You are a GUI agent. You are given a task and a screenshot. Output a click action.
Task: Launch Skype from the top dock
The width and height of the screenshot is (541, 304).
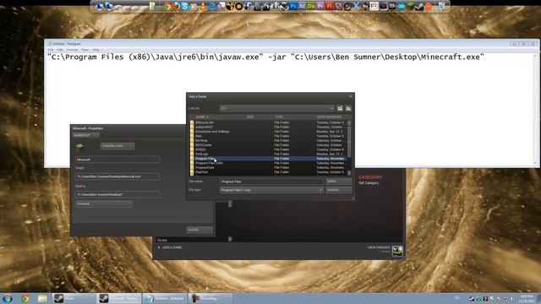(184, 6)
